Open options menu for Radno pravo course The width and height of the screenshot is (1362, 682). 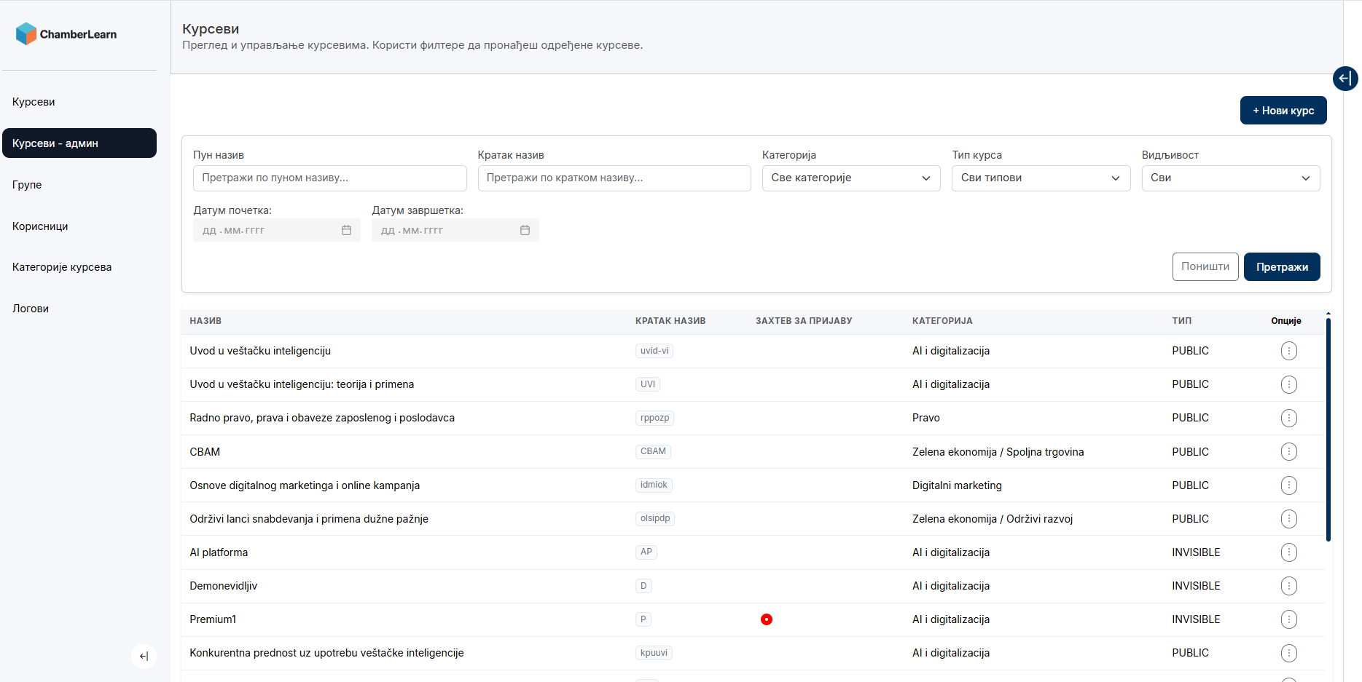1288,418
